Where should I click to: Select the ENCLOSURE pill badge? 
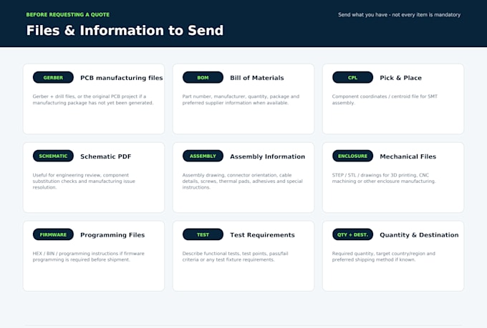[352, 156]
